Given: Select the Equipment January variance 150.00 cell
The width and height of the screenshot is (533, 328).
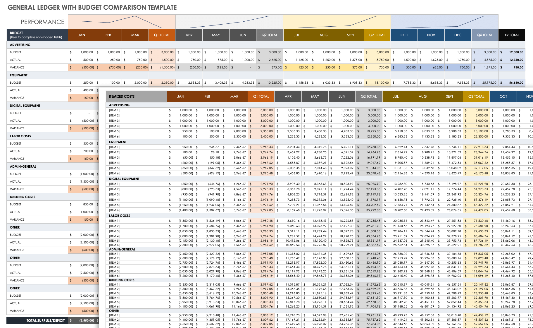Looking at the screenshot, I should tap(81, 98).
